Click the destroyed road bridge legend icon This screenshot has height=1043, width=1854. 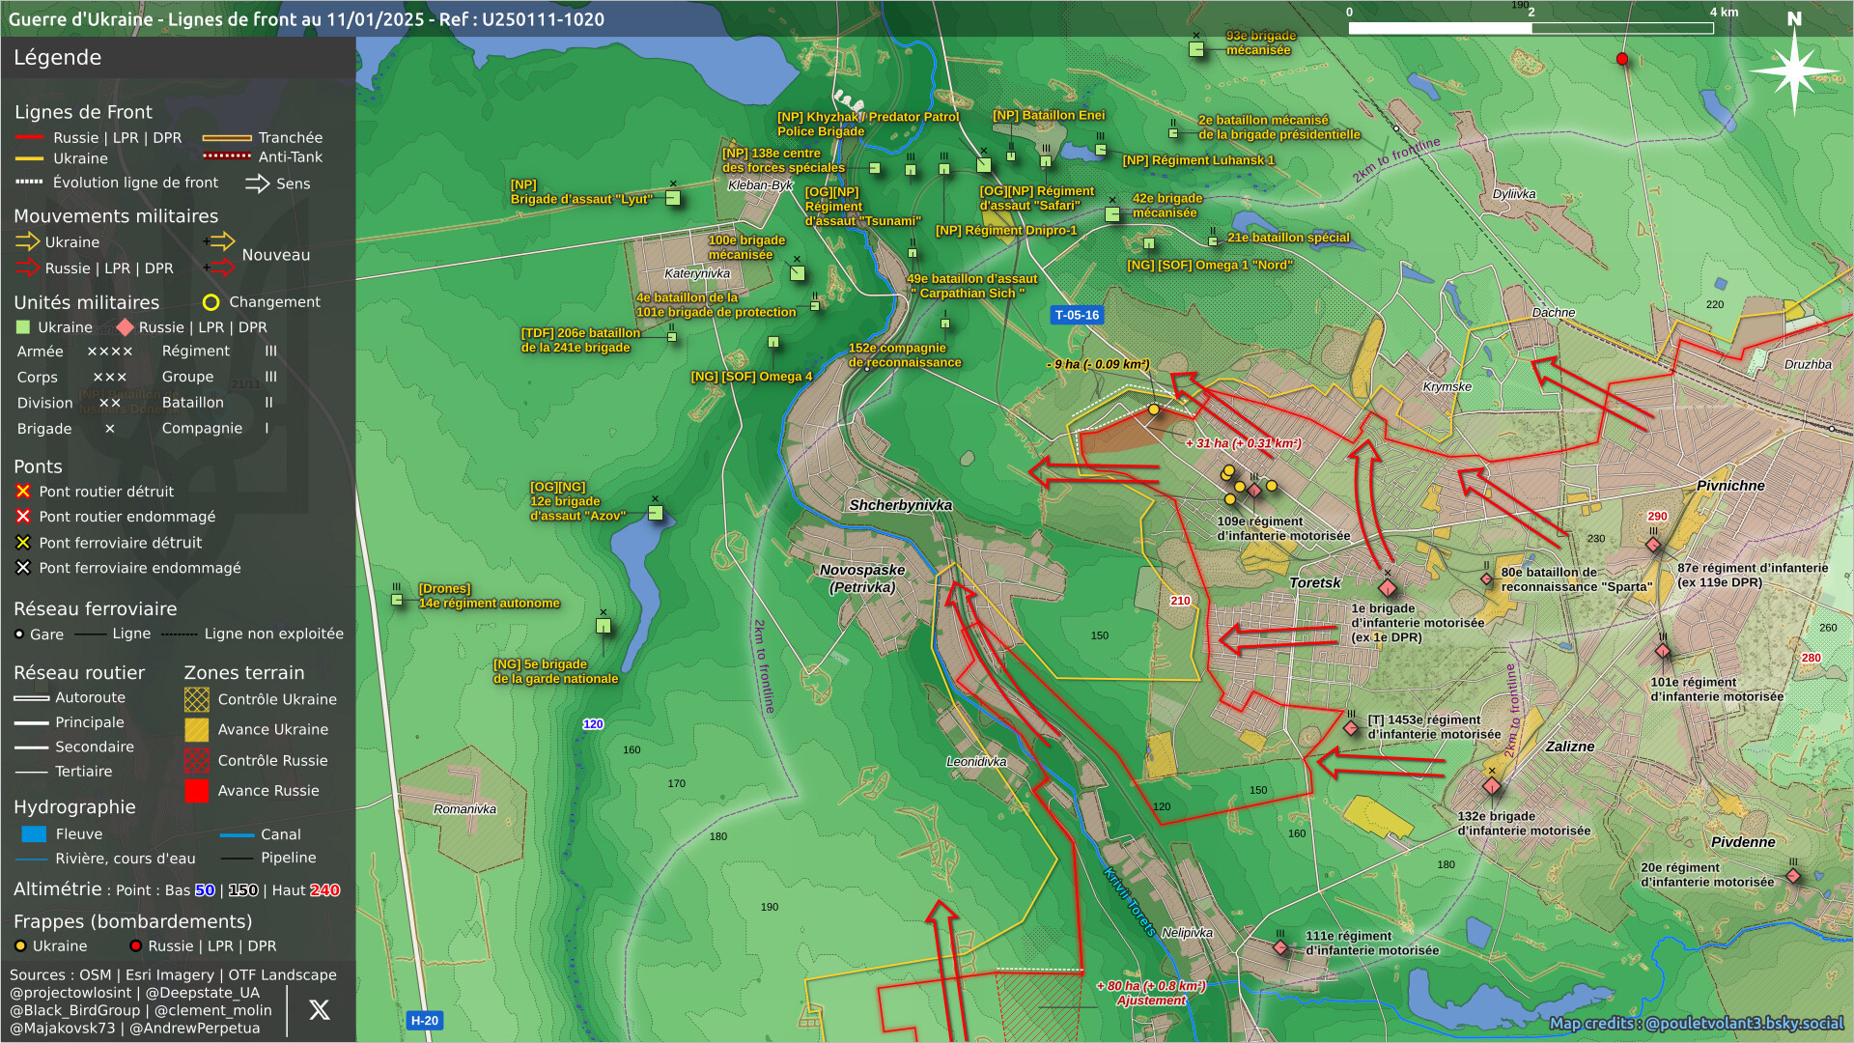[x=23, y=492]
